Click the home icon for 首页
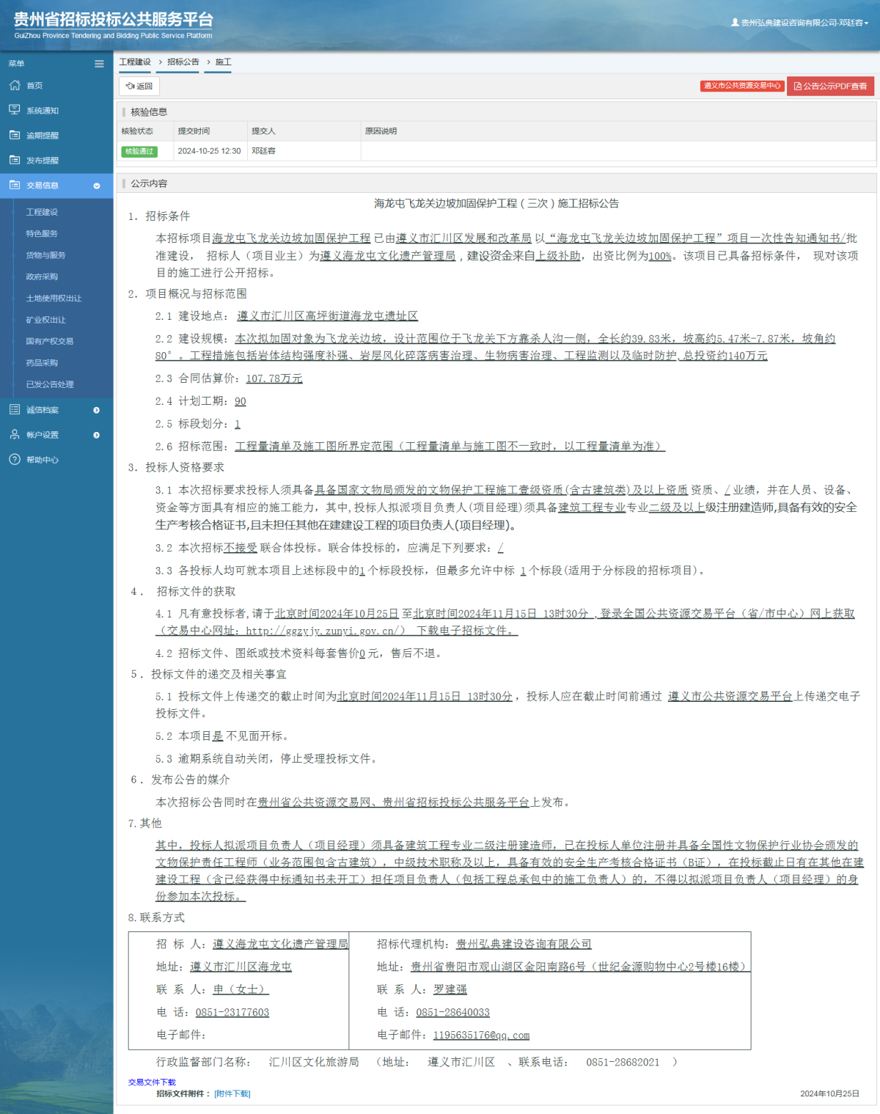Screen dimensions: 880x1114 15,86
